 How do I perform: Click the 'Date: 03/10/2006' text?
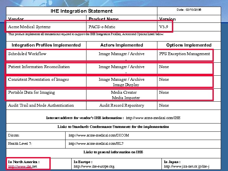click(189, 10)
